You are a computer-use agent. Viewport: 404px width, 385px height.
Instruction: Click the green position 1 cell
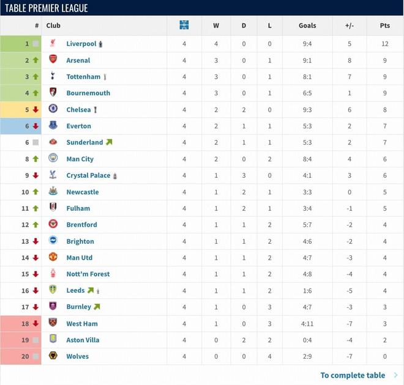(21, 43)
